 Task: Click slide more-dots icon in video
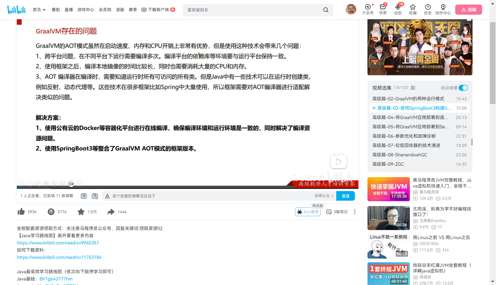coord(79,184)
